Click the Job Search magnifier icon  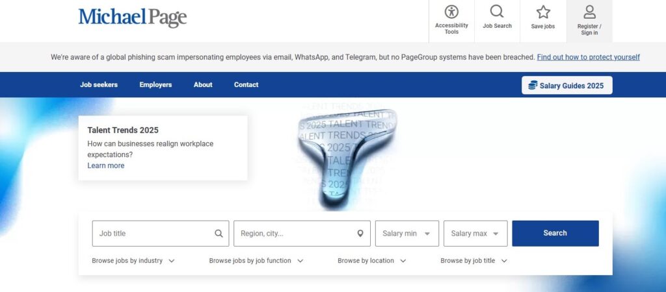click(x=497, y=12)
